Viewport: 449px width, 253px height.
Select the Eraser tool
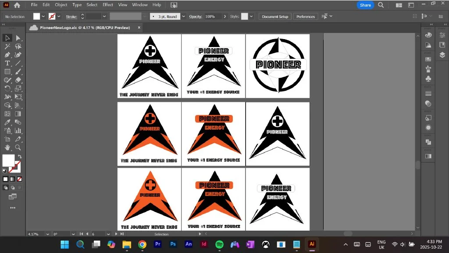pos(18,80)
